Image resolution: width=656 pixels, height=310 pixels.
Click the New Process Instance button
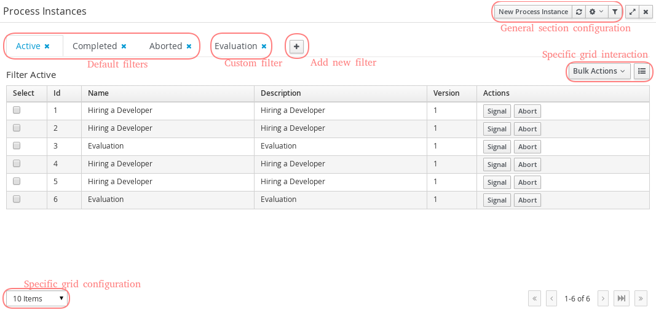[533, 12]
